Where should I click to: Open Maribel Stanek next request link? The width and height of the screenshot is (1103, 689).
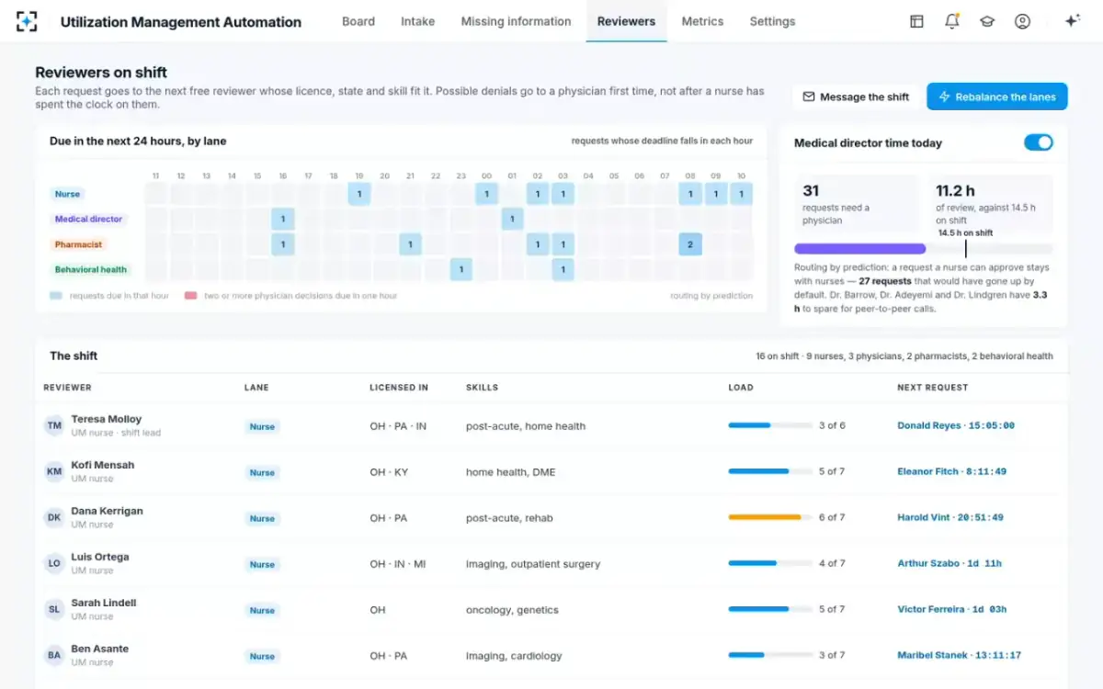[x=960, y=655]
